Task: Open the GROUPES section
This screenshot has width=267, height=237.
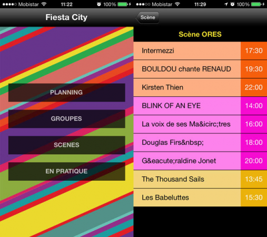Action: click(x=67, y=119)
